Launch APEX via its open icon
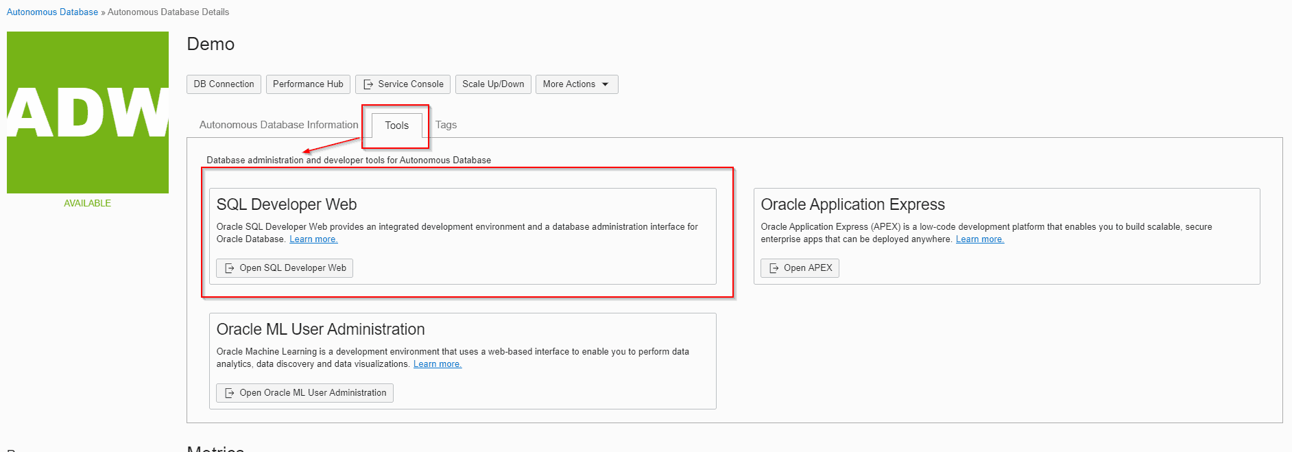 [x=774, y=268]
